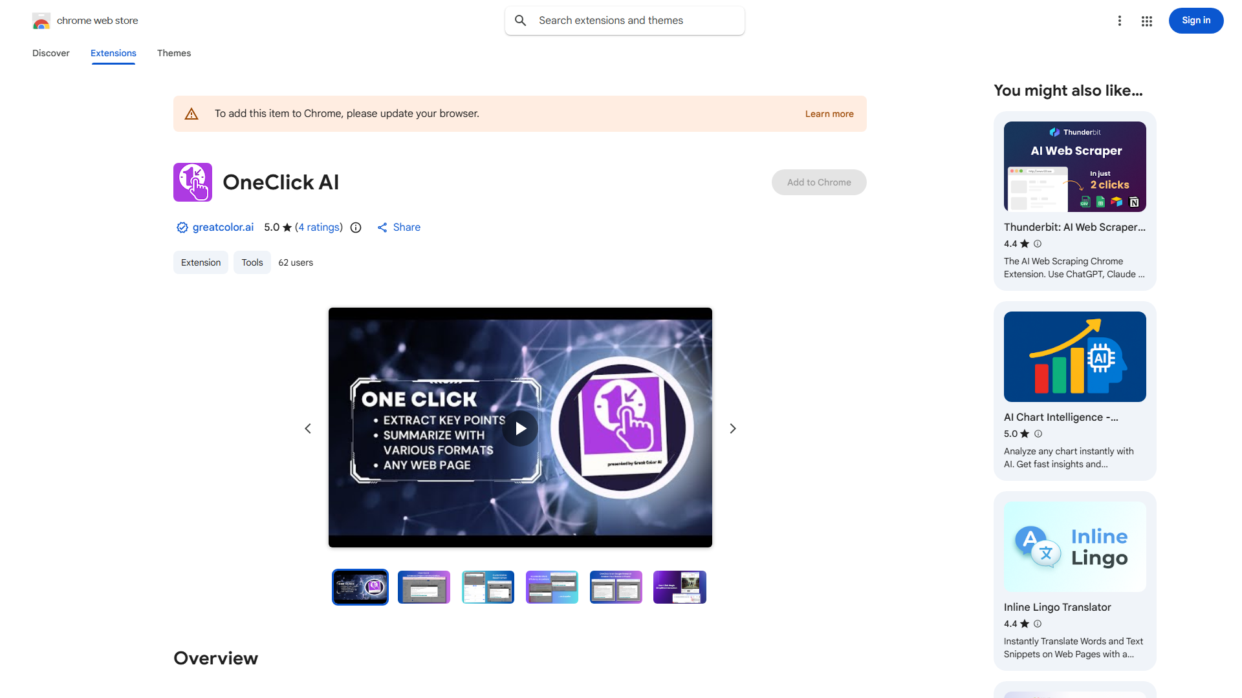This screenshot has width=1242, height=698.
Task: Open the Google apps grid icon
Action: tap(1146, 21)
